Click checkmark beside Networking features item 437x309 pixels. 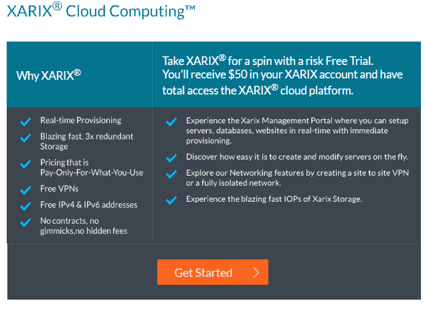(x=171, y=174)
